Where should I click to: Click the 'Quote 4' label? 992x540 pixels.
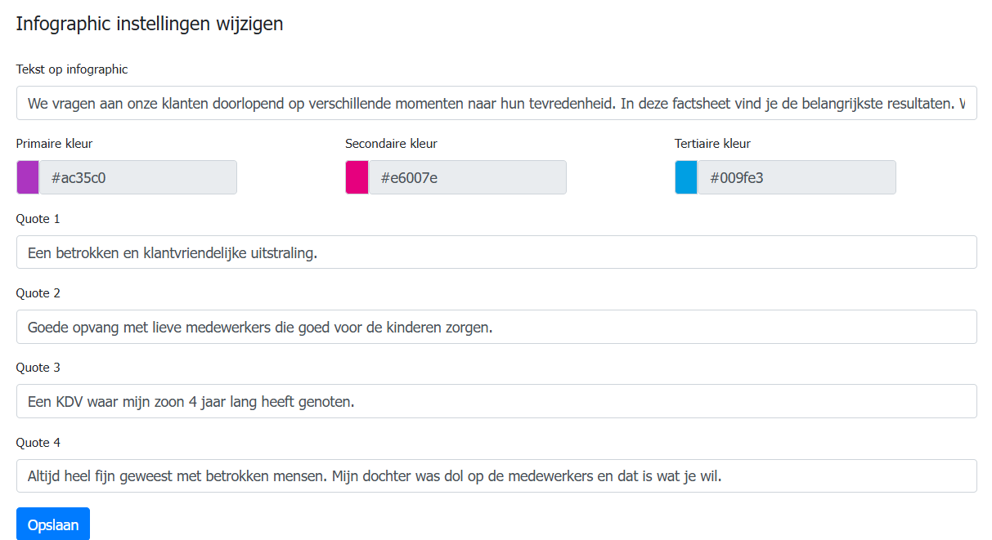pyautogui.click(x=38, y=443)
